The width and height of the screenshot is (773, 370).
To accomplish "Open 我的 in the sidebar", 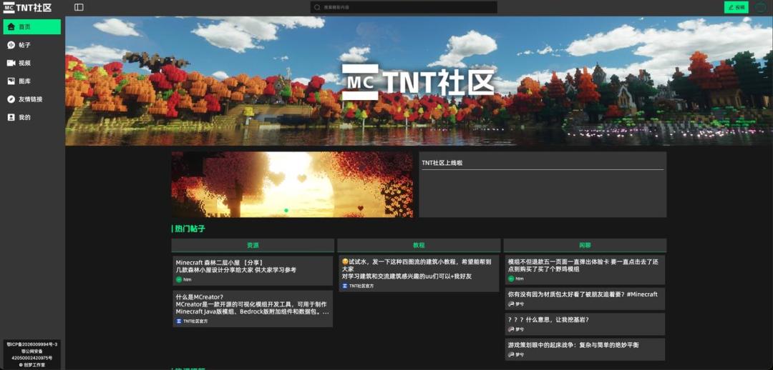I will 32,118.
